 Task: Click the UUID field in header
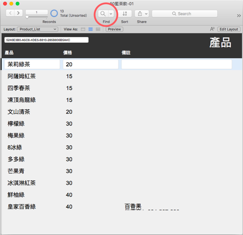pyautogui.click(x=46, y=40)
